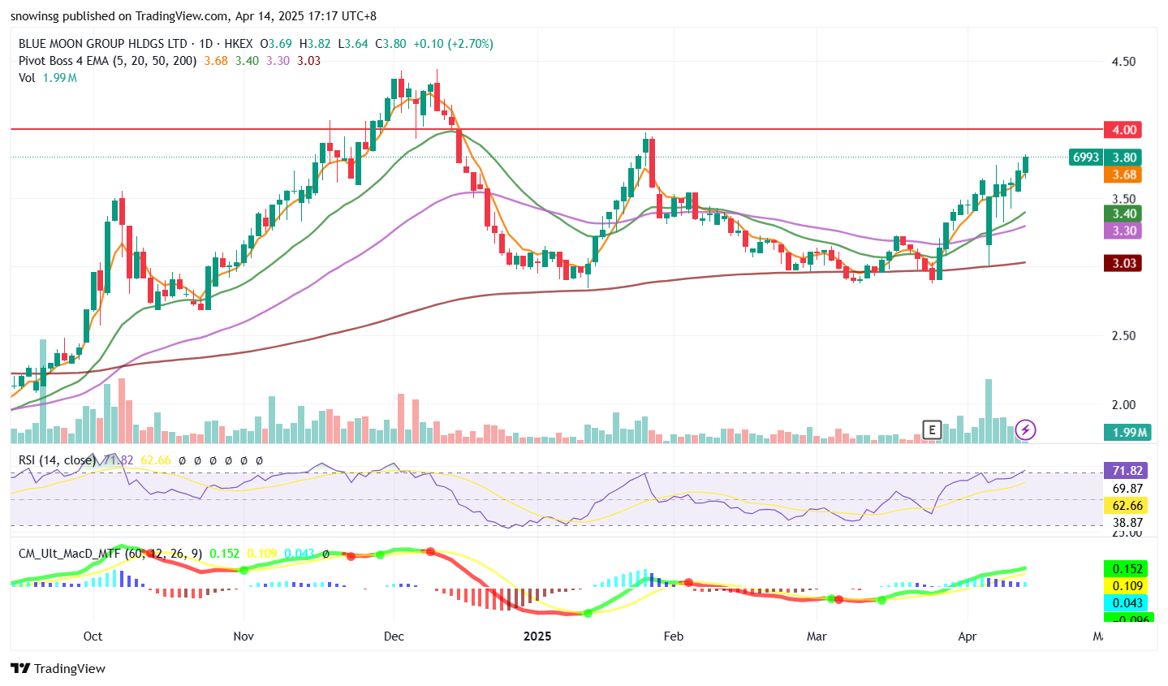Click the green 3.80 last price label
Viewport: 1168px width, 686px height.
[x=1123, y=157]
